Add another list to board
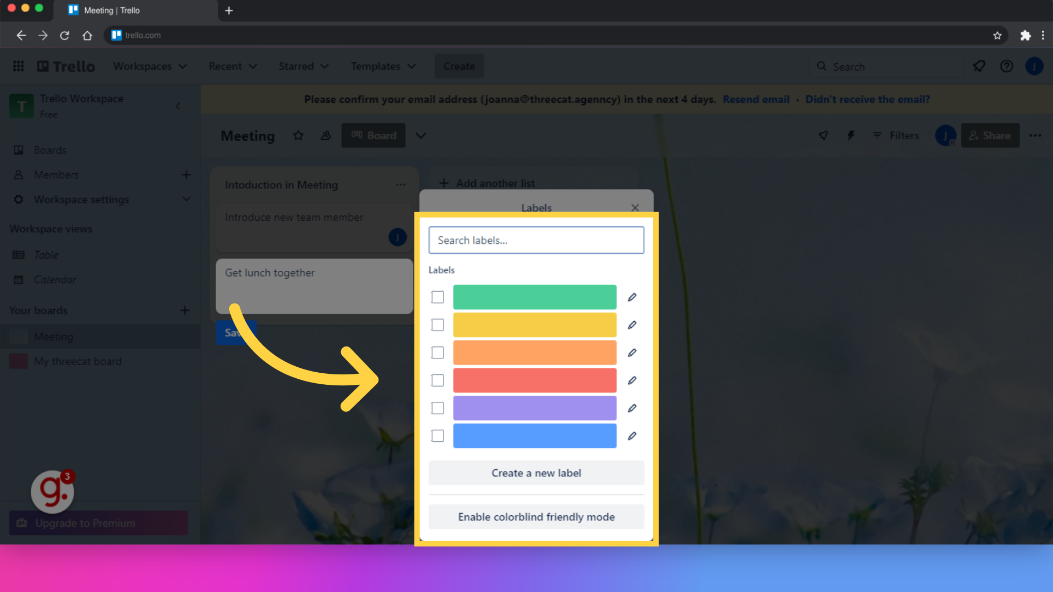The width and height of the screenshot is (1053, 592). pos(534,183)
